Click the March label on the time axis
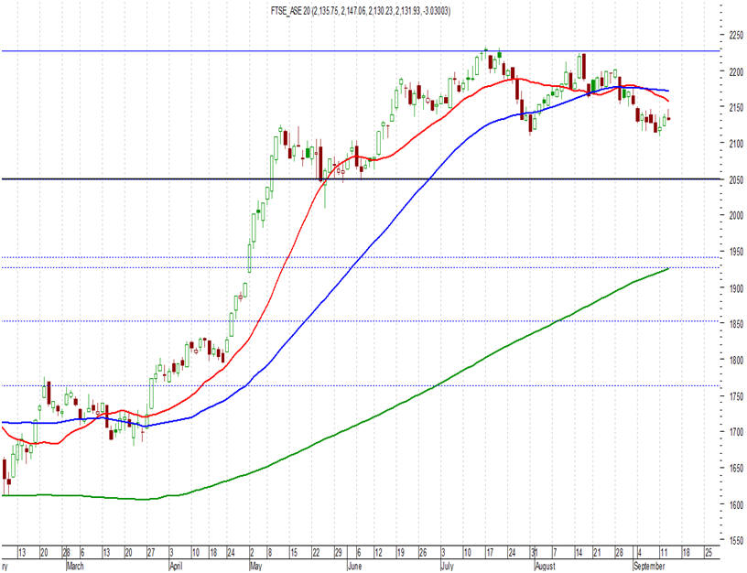Screen dimensions: 747x573 point(75,567)
